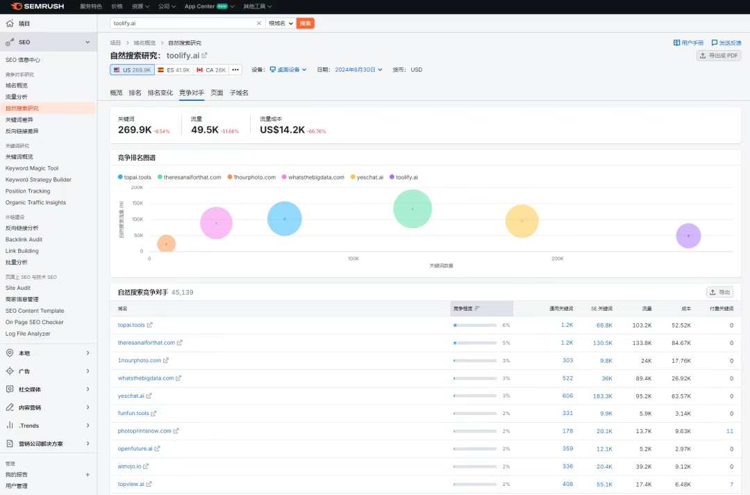Click the 社交媒体 sidebar icon
Viewport: 750px width, 495px height.
point(10,389)
